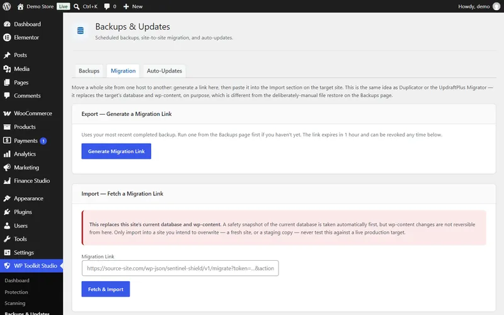This screenshot has height=315, width=504.
Task: Click the Payments notification badge
Action: click(x=43, y=140)
